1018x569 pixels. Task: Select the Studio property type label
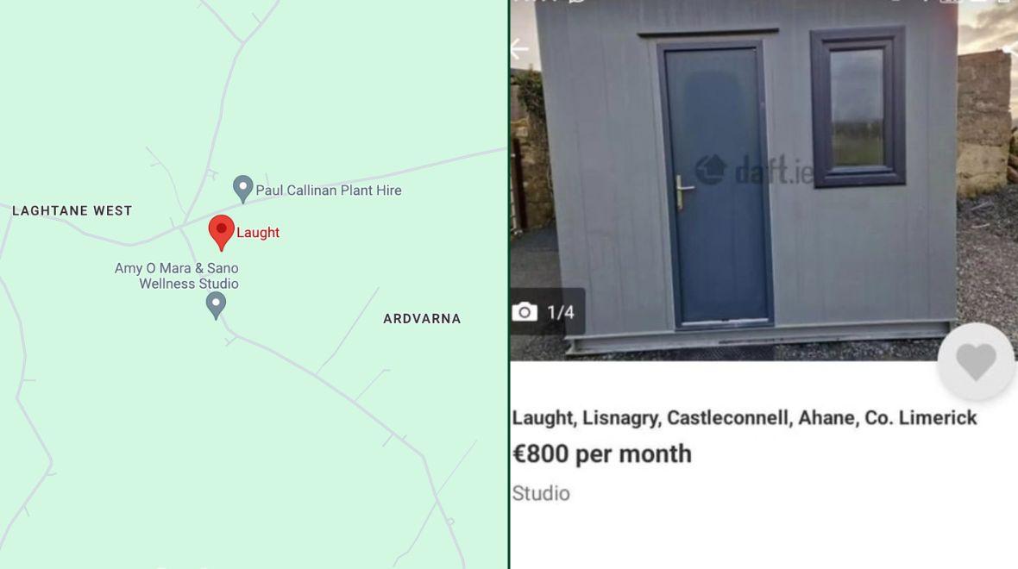coord(540,493)
